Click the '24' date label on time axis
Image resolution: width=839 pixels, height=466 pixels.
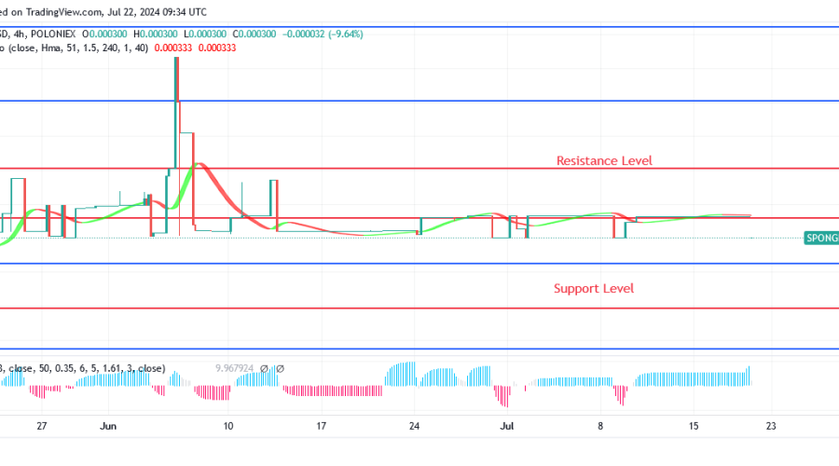(414, 426)
